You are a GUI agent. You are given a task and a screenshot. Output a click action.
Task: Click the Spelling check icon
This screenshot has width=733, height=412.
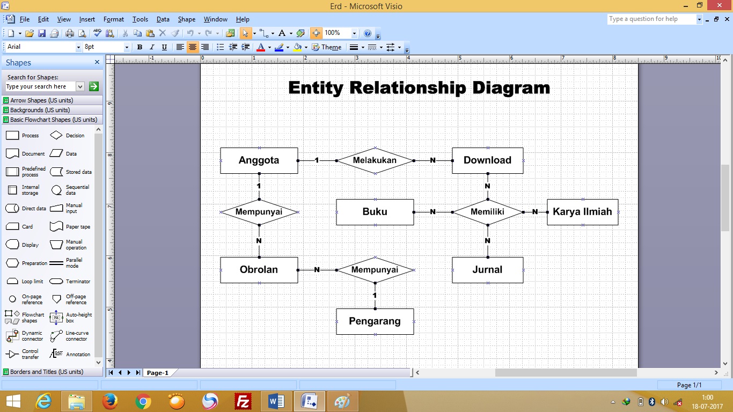(98, 33)
